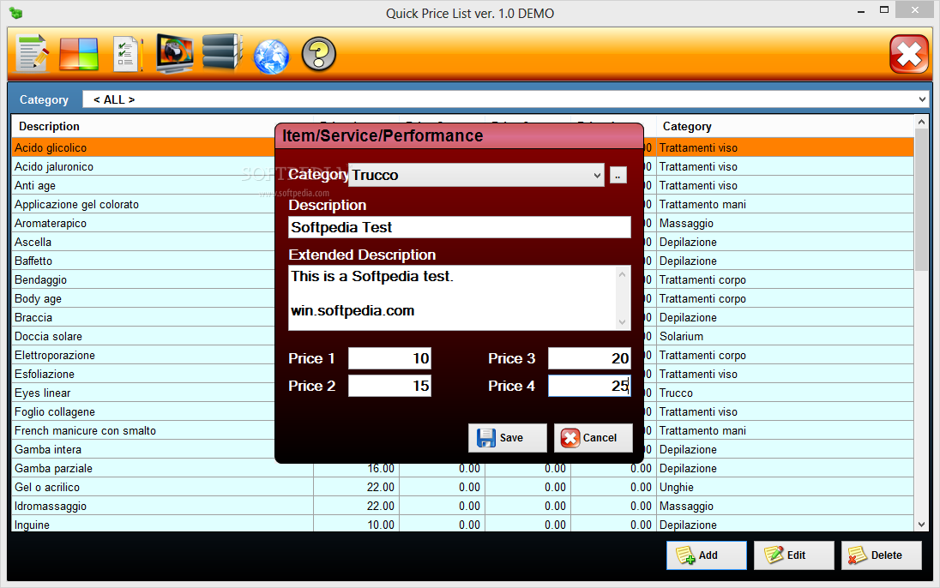Click the Extended Description scroll up arrow

[623, 274]
